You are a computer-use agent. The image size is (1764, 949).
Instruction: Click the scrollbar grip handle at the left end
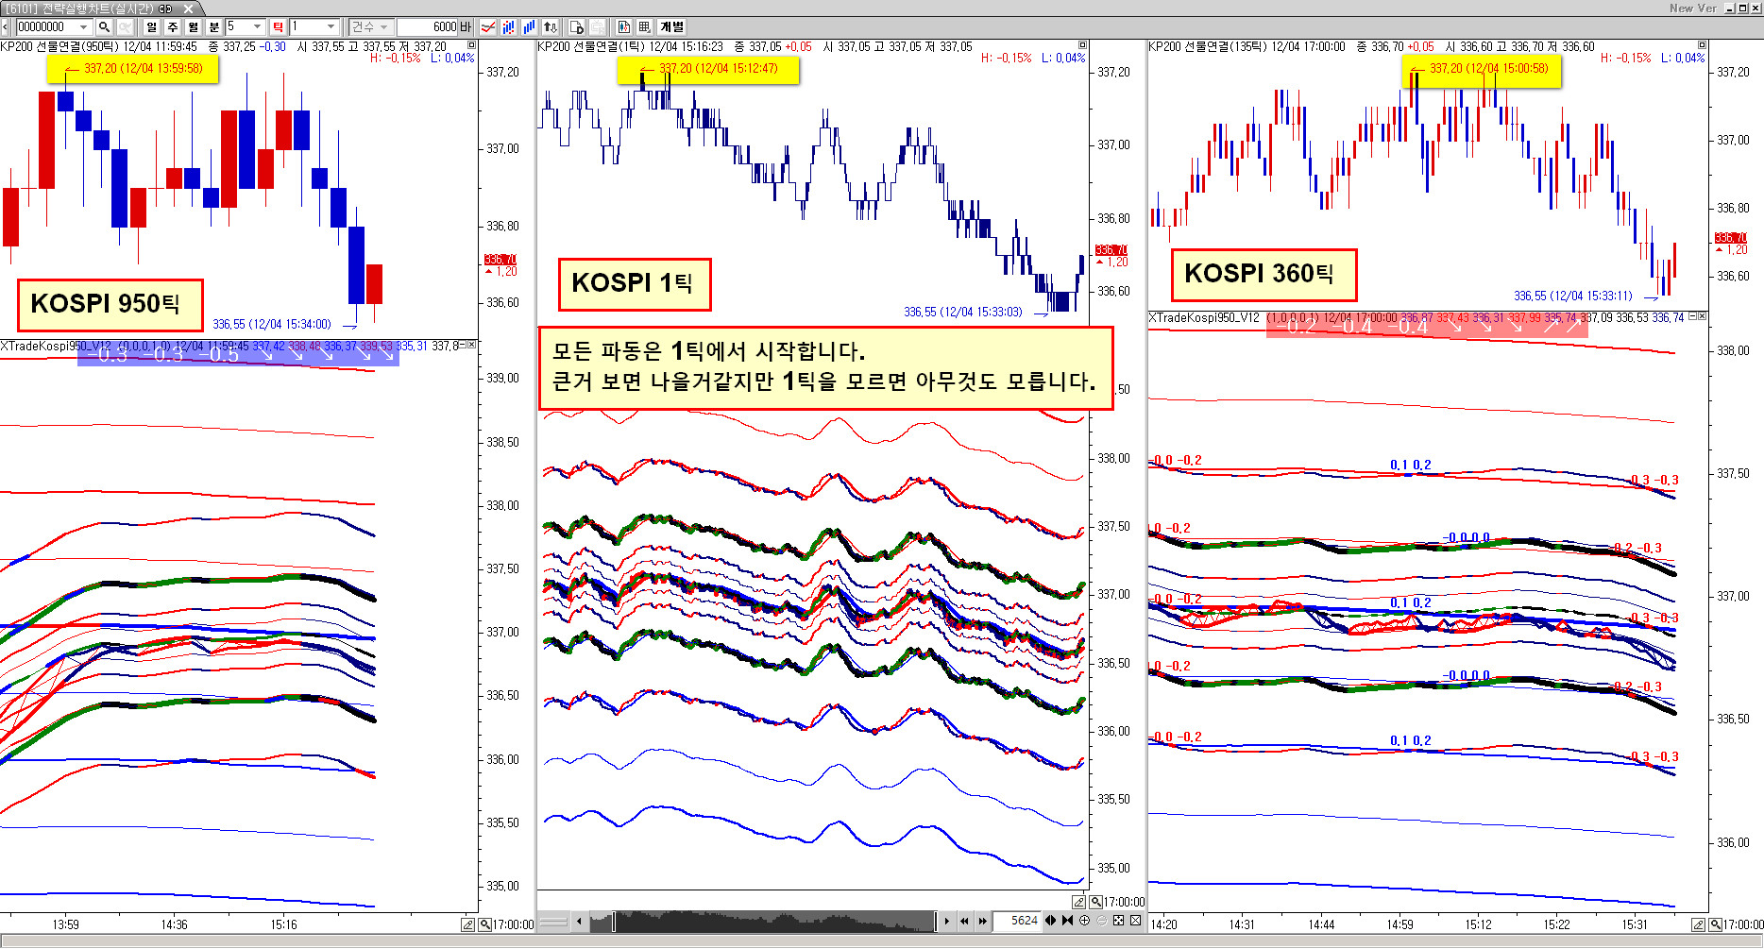pyautogui.click(x=553, y=921)
